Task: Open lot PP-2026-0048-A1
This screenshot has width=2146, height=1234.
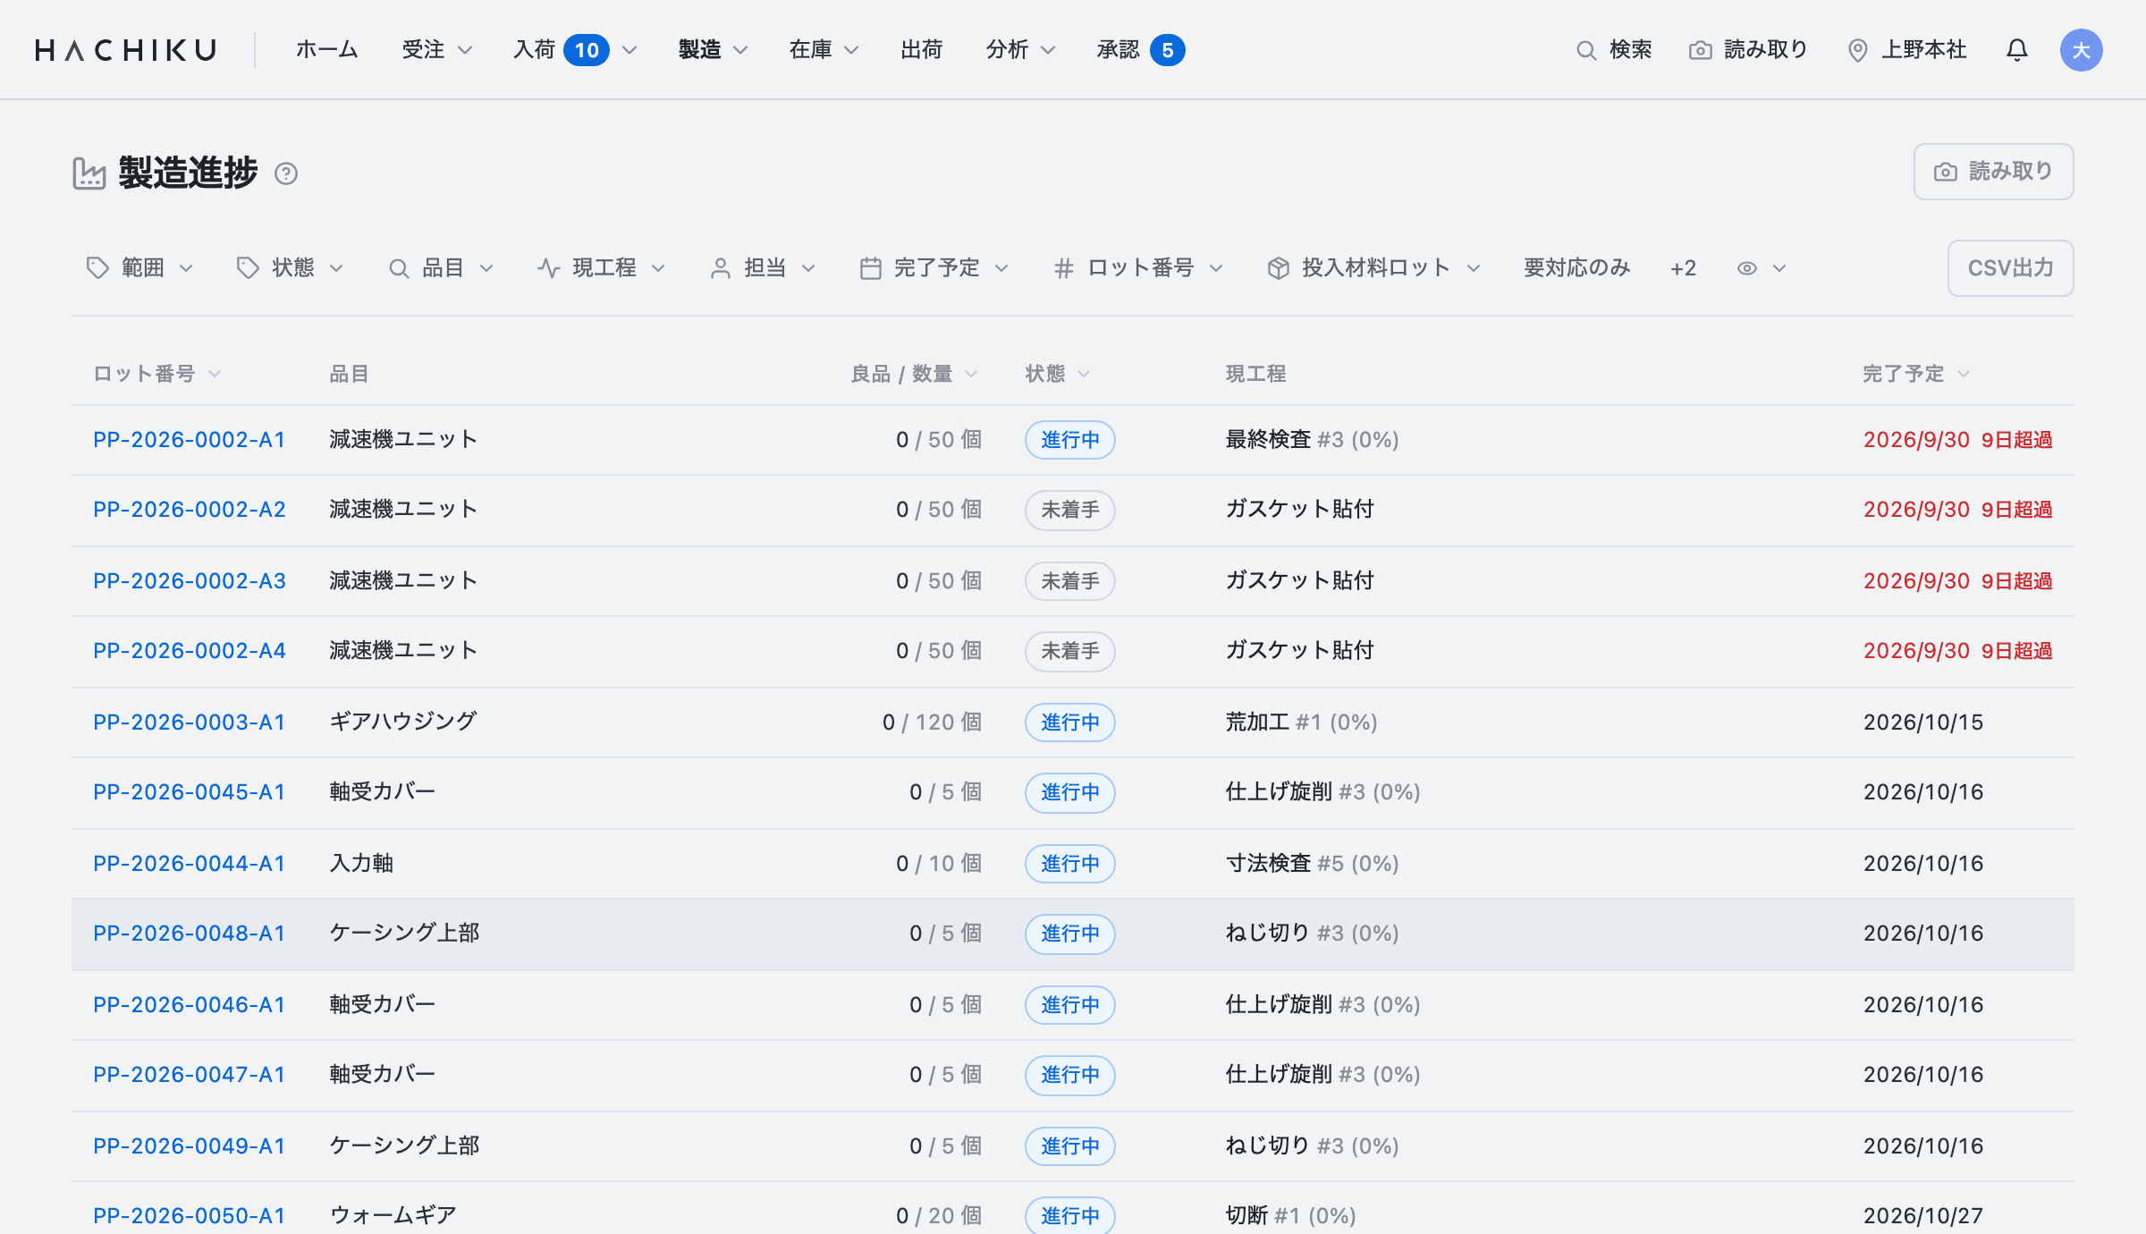Action: [190, 934]
